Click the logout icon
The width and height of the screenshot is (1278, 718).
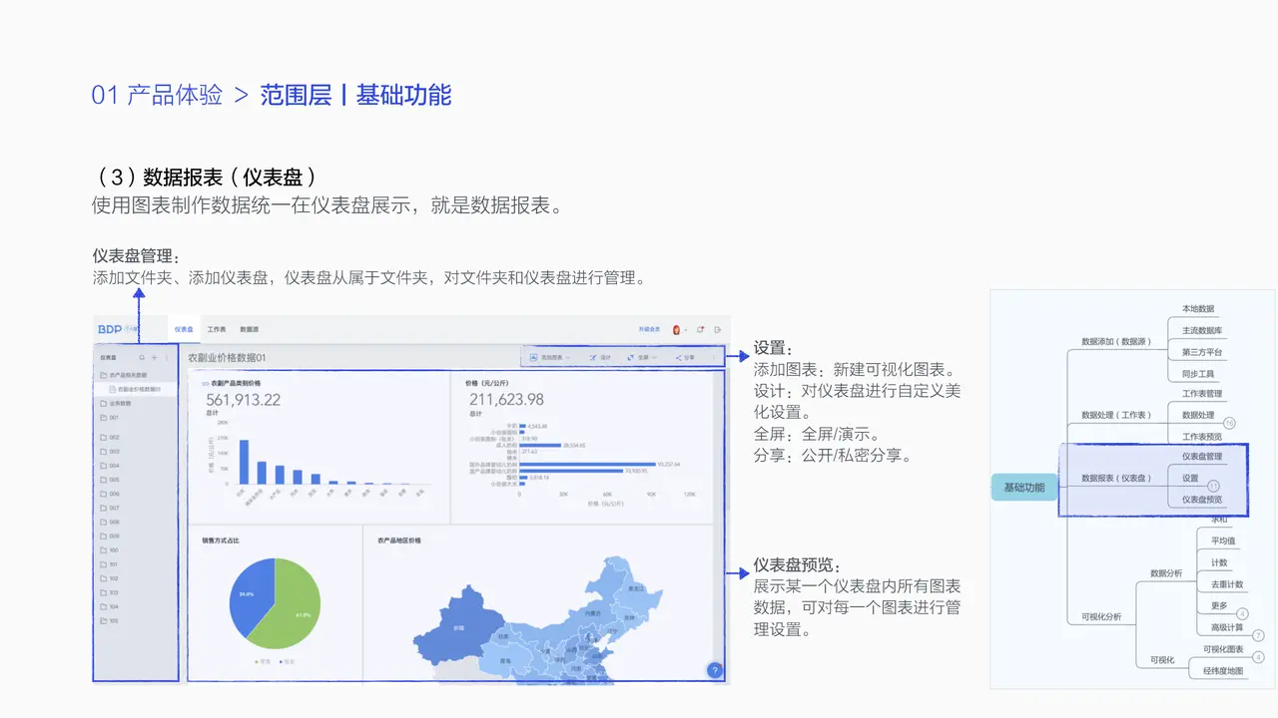717,329
